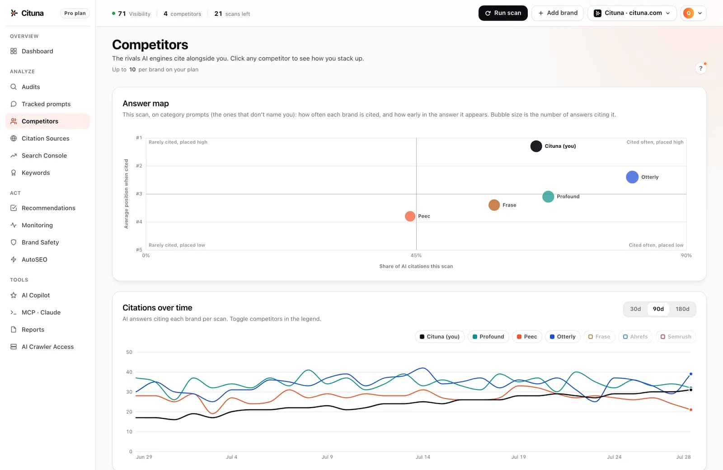Click the Add brand button
Viewport: 723px width, 470px height.
pos(558,13)
